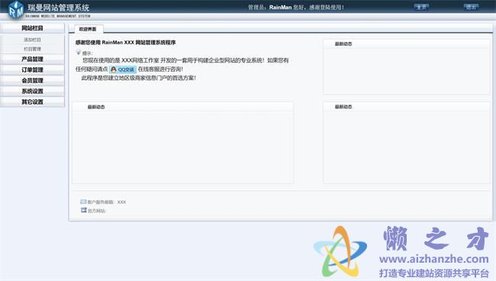The height and width of the screenshot is (281, 496).
Task: Click the 瑞曼网站管理系统 title text
Action: 58,8
